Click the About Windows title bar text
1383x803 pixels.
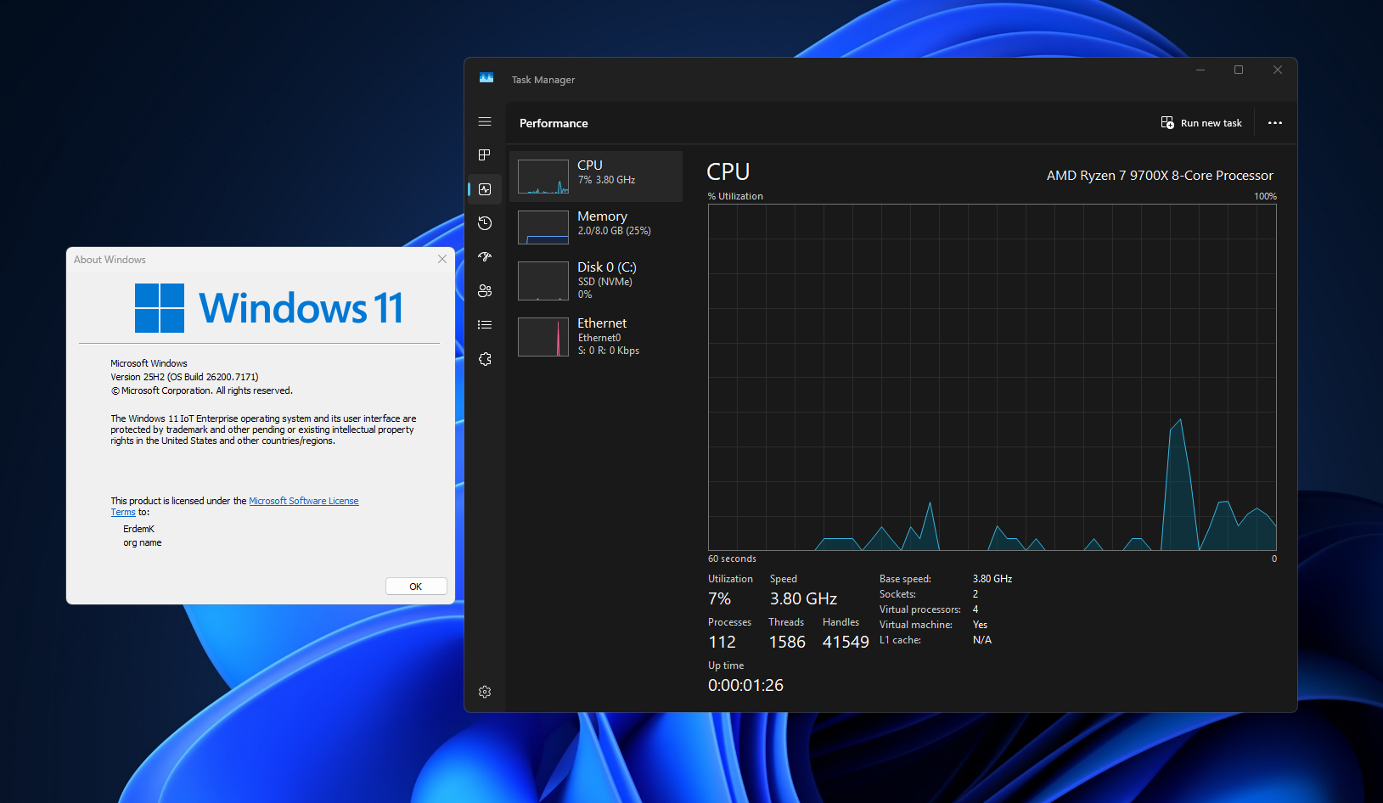(110, 260)
